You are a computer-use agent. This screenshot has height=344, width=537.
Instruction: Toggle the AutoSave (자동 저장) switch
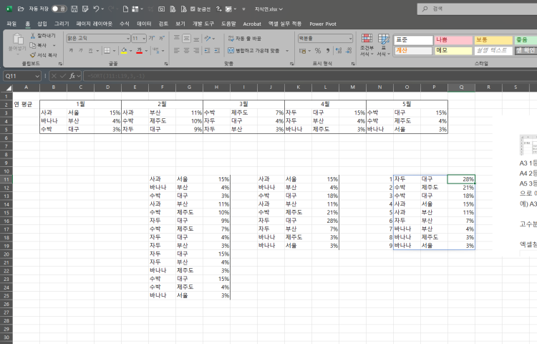(x=59, y=9)
